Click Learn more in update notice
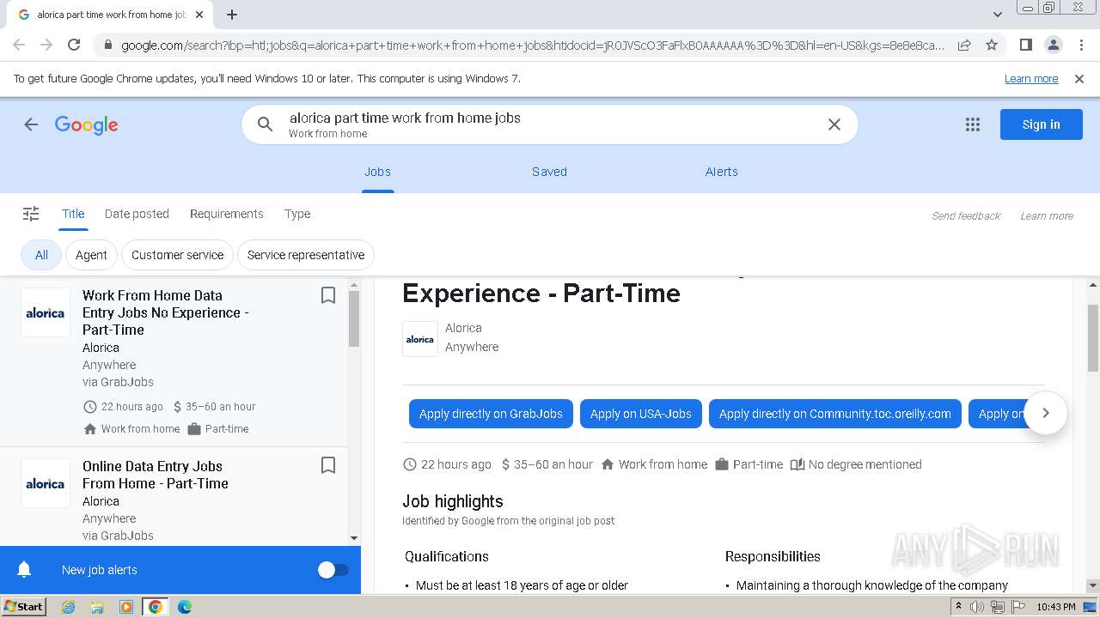 click(x=1031, y=79)
